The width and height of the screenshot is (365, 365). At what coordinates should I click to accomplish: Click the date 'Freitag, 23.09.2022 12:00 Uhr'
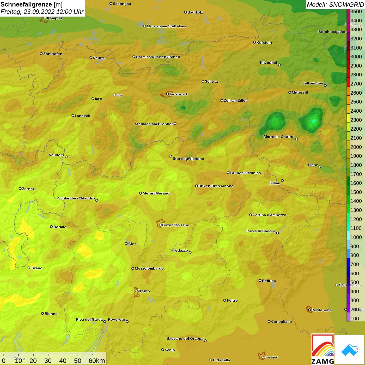(42, 12)
